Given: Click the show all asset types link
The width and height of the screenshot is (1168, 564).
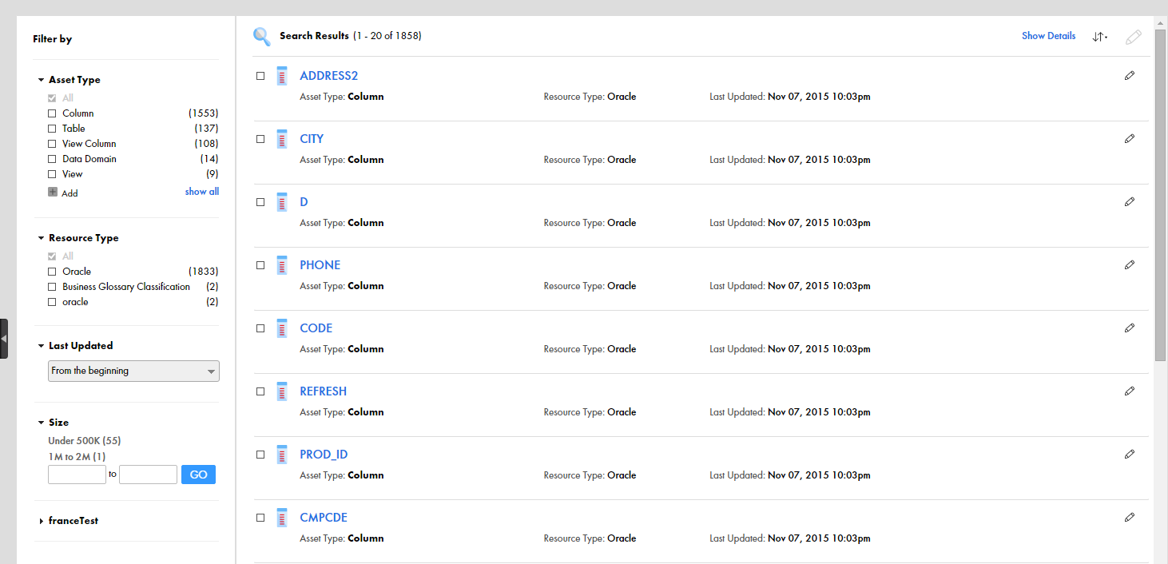Looking at the screenshot, I should (x=202, y=192).
